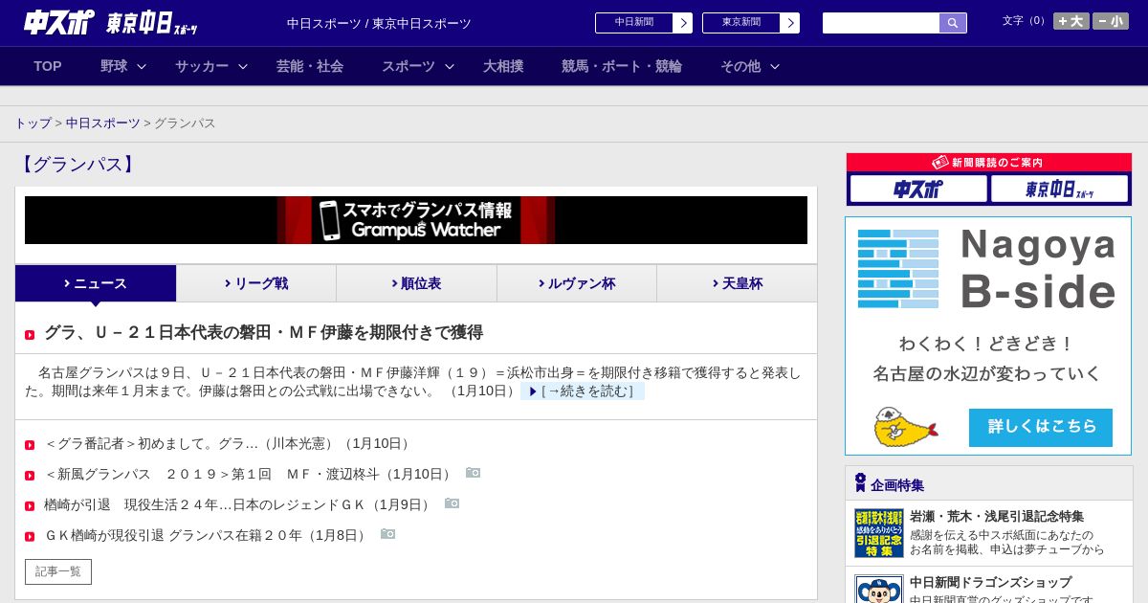Expand the サッカー navigation menu

(x=211, y=66)
